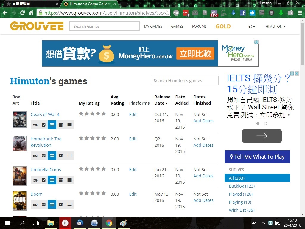Select the Wish List (35) shelf
305x229 pixels.
click(242, 210)
